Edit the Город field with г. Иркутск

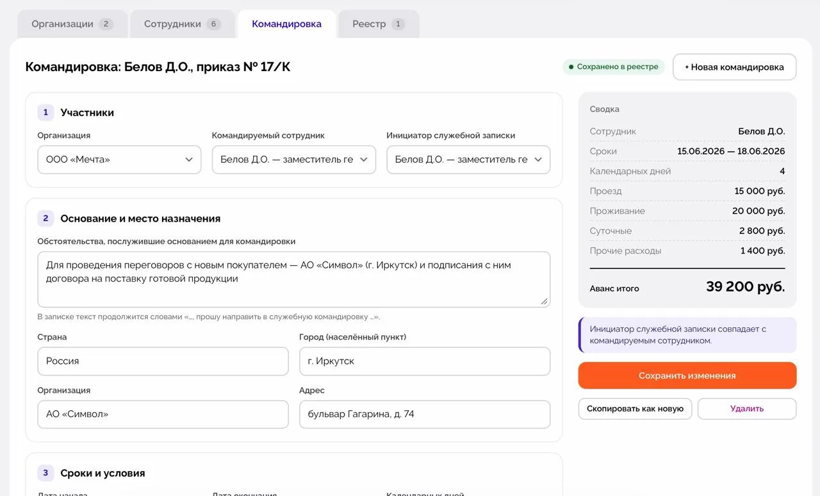[425, 361]
